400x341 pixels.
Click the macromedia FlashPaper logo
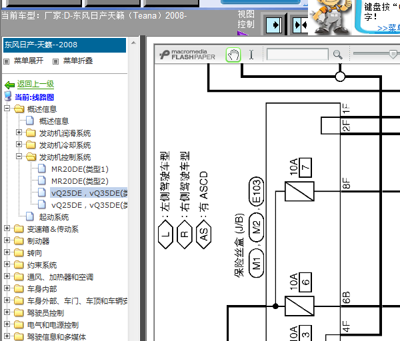pos(187,55)
